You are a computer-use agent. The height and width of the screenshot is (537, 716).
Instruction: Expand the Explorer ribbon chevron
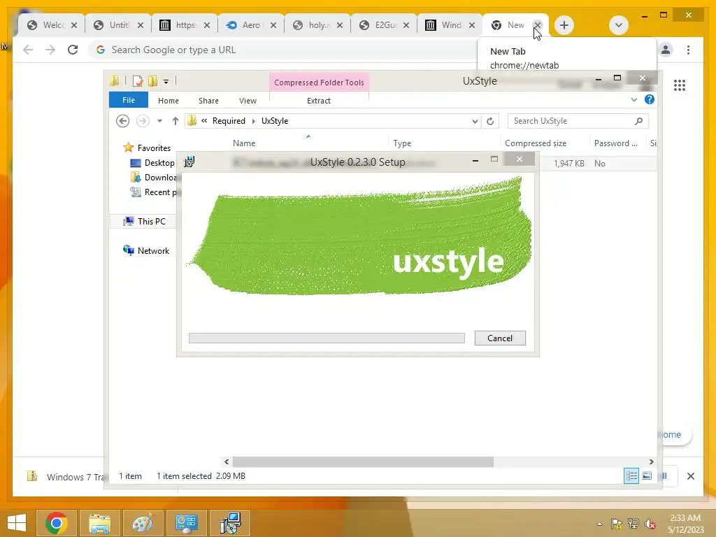[633, 99]
